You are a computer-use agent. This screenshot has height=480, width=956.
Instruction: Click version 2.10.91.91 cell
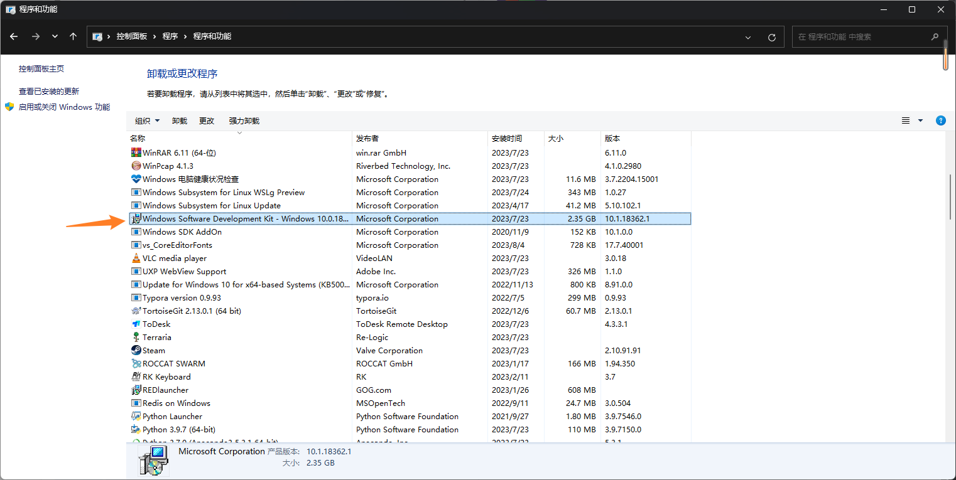[x=623, y=350]
